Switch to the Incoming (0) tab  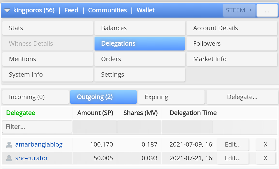pyautogui.click(x=36, y=97)
